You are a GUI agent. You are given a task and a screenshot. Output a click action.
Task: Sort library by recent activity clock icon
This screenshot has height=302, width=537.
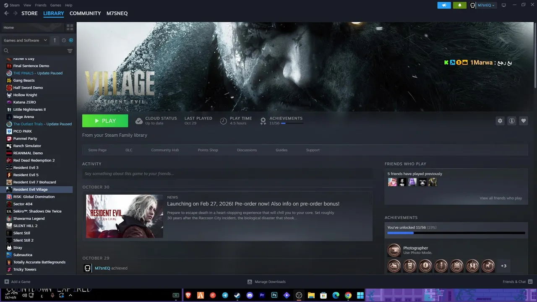[64, 40]
